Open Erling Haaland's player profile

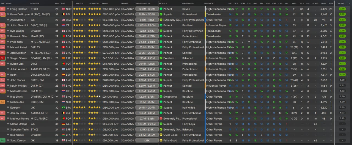pyautogui.click(x=19, y=9)
